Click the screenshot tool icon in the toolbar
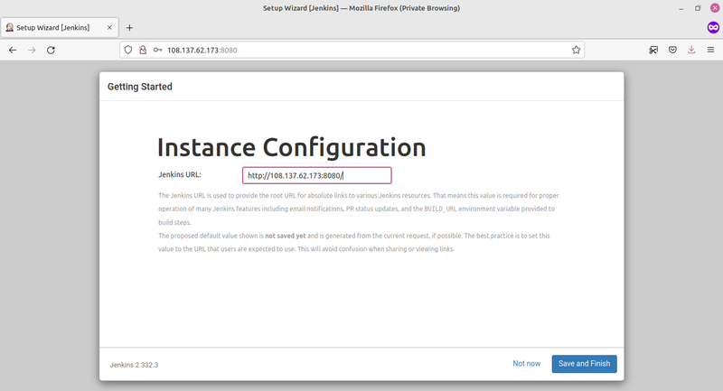The image size is (723, 391). click(x=653, y=51)
